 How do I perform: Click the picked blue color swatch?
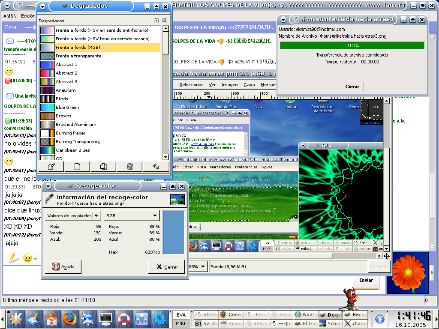click(174, 233)
